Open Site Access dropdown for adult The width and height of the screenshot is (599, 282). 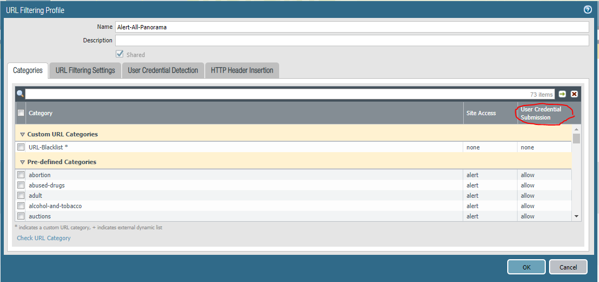(472, 196)
